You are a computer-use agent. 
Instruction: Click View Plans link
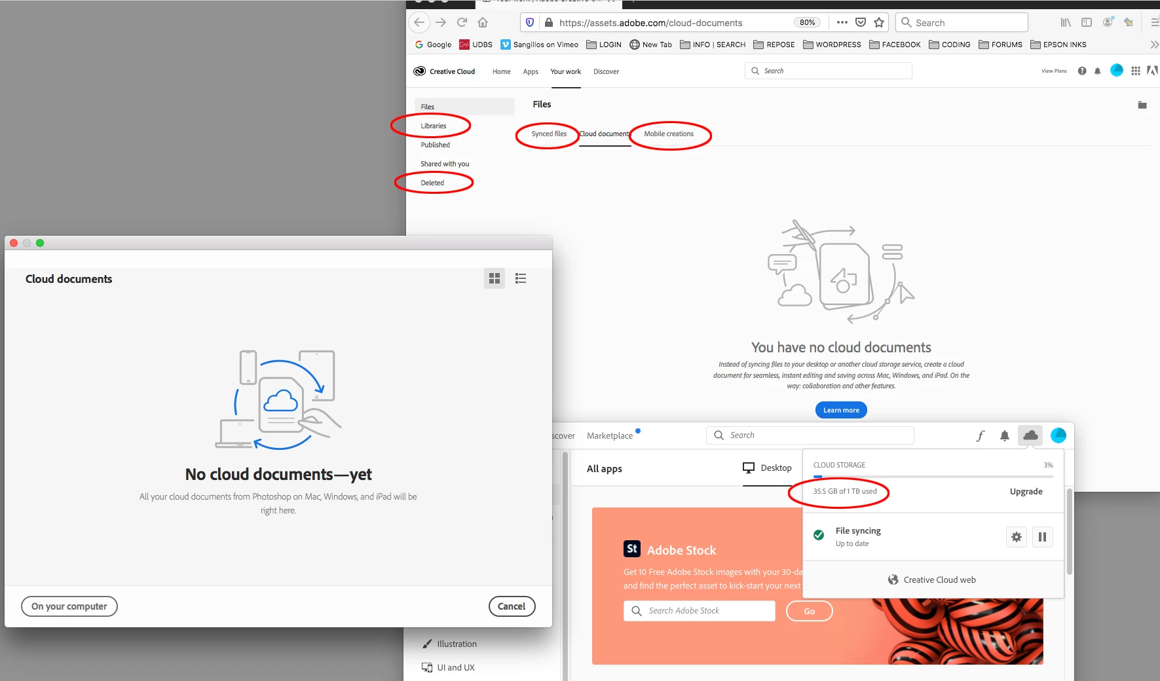pos(1054,71)
